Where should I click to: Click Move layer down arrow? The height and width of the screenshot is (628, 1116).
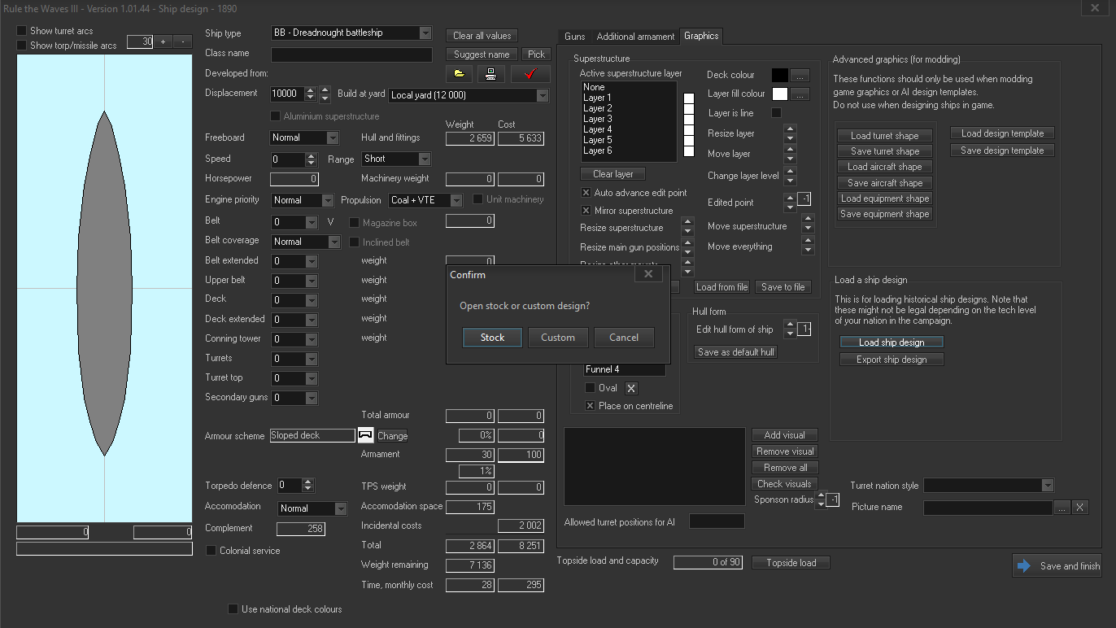coord(790,159)
